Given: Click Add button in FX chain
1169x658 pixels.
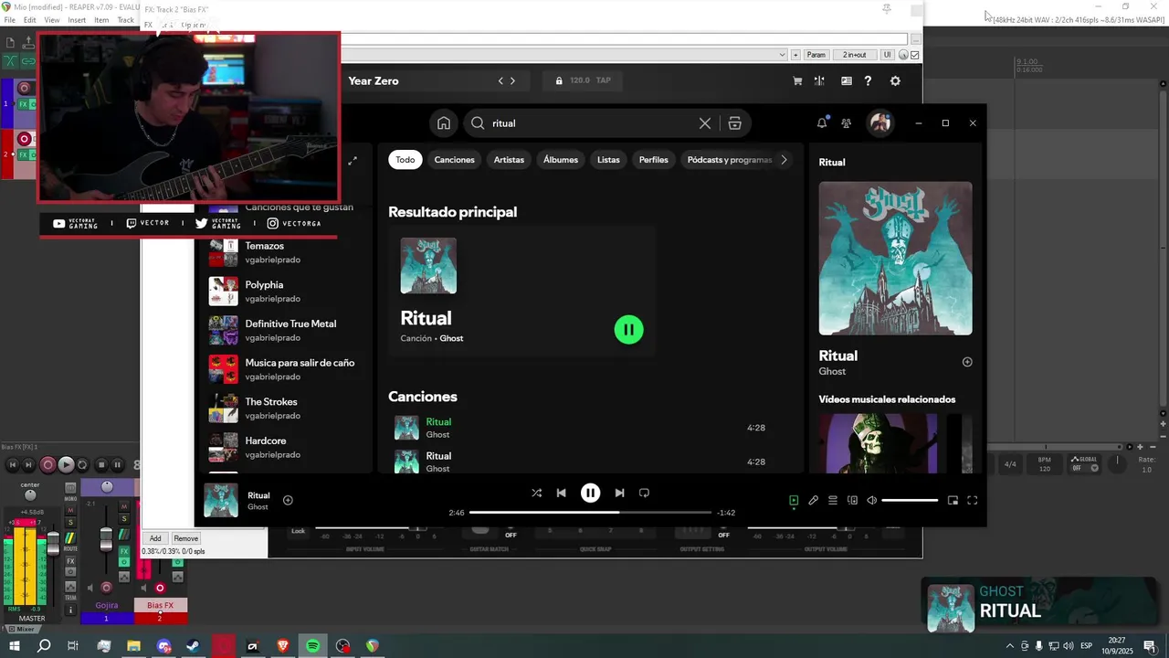Looking at the screenshot, I should pyautogui.click(x=155, y=538).
